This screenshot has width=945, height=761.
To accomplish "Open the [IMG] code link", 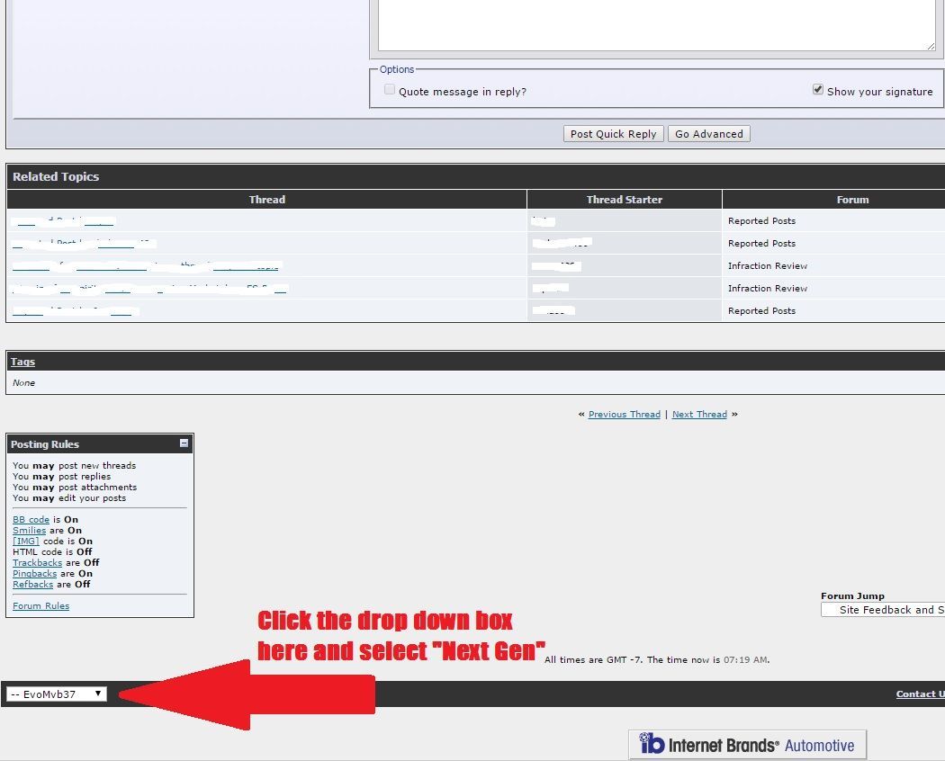I will click(x=26, y=542).
